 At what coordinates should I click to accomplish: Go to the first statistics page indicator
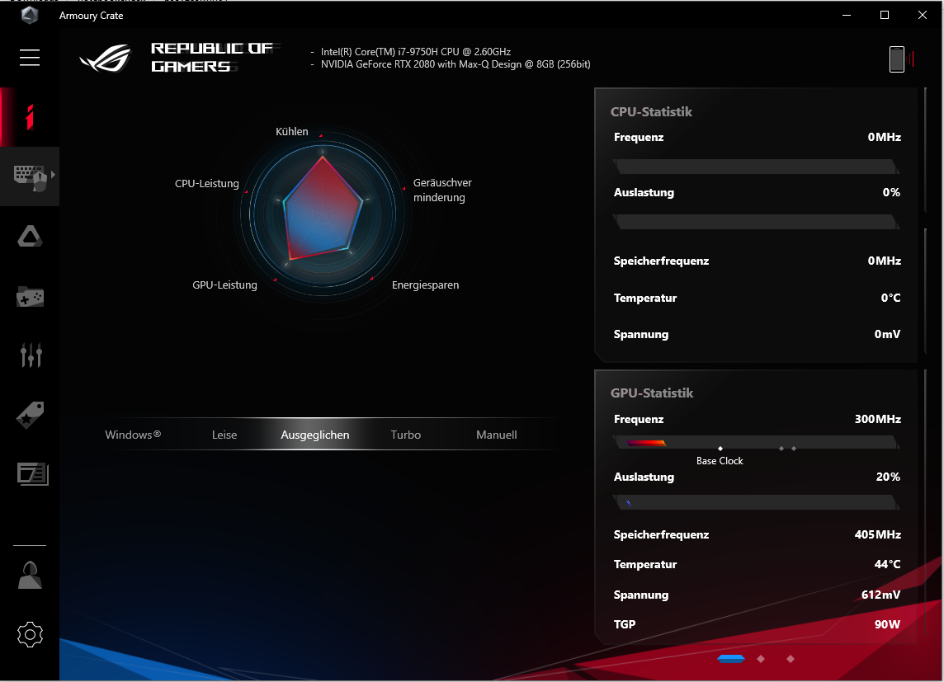(731, 659)
